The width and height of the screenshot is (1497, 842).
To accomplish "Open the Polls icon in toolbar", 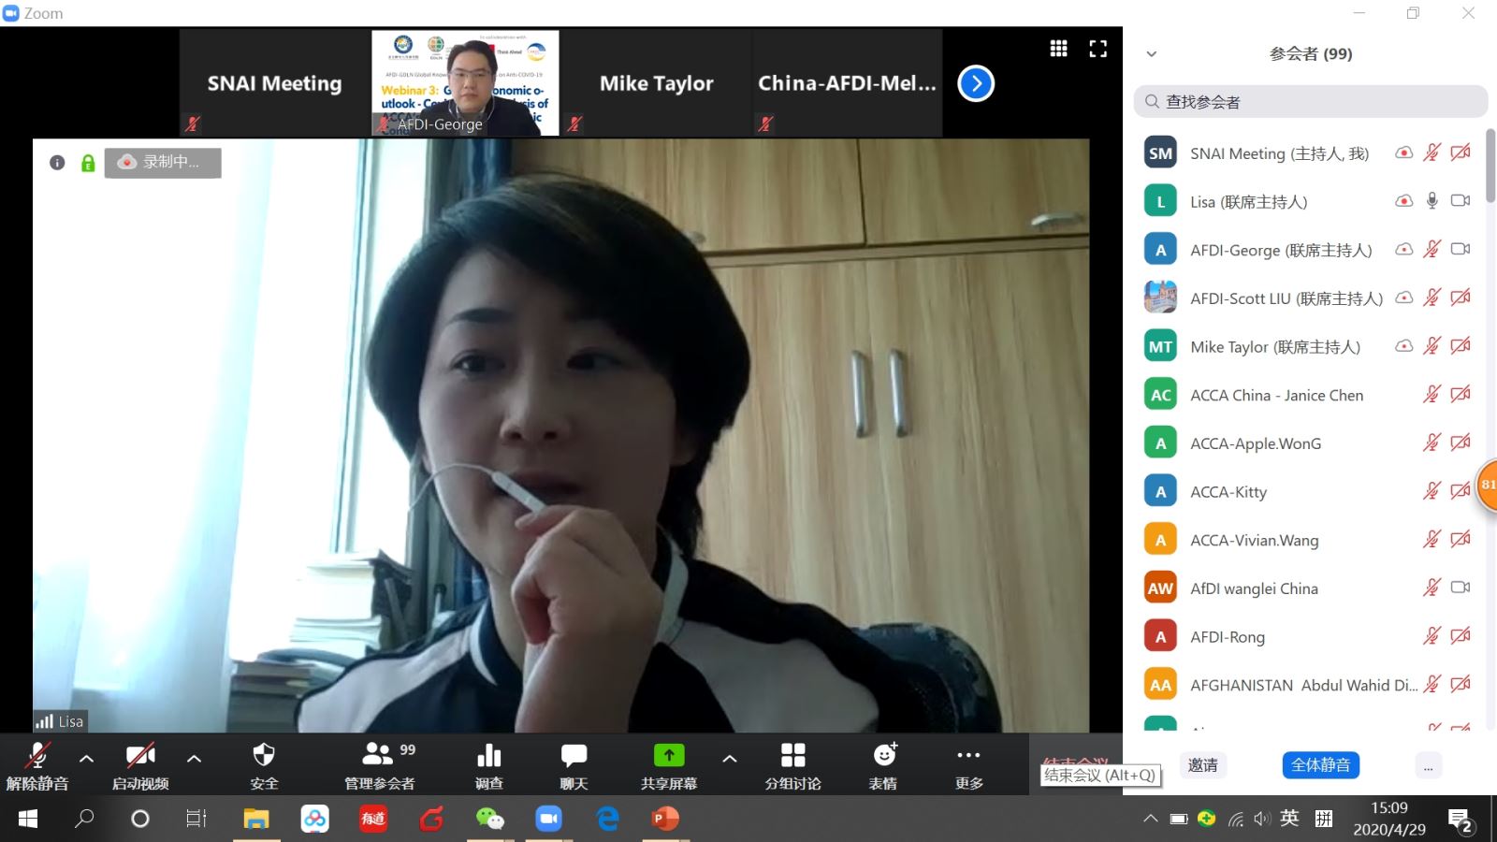I will point(488,756).
